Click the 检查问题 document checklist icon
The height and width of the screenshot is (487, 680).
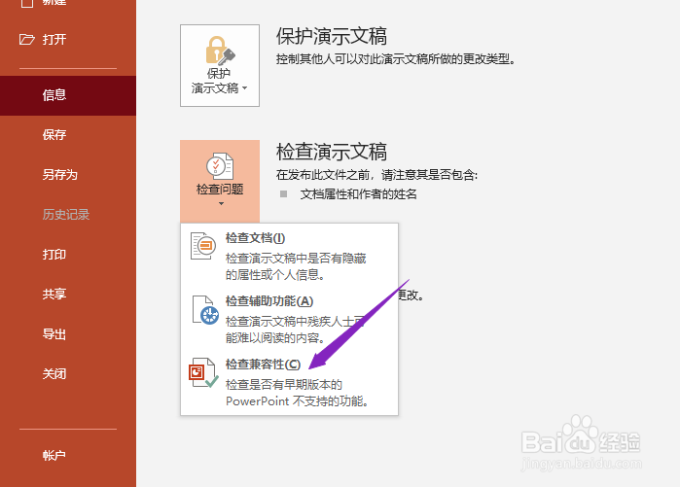pos(220,166)
